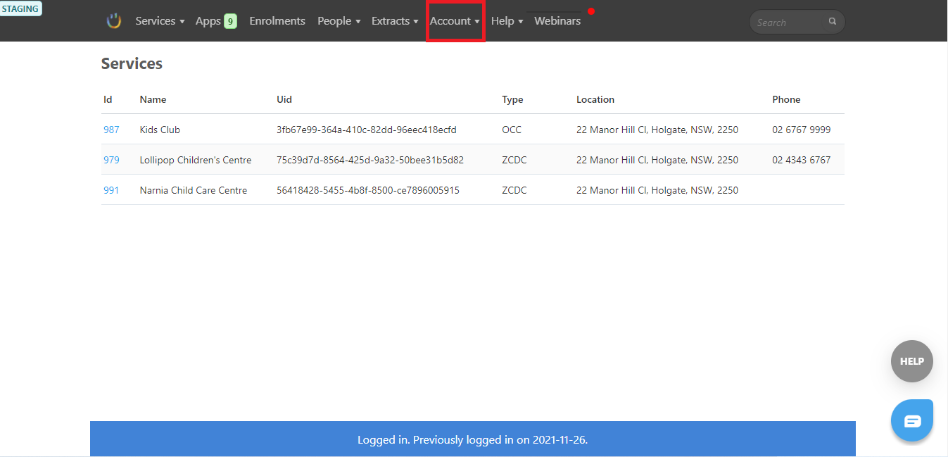Expand the Help dropdown menu
This screenshot has height=457, width=948.
coord(507,21)
